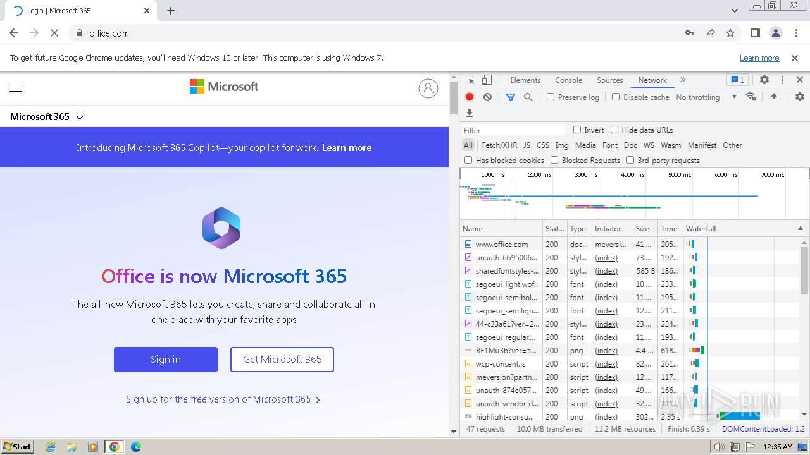
Task: Sort by Waterfall column arrow
Action: point(800,229)
